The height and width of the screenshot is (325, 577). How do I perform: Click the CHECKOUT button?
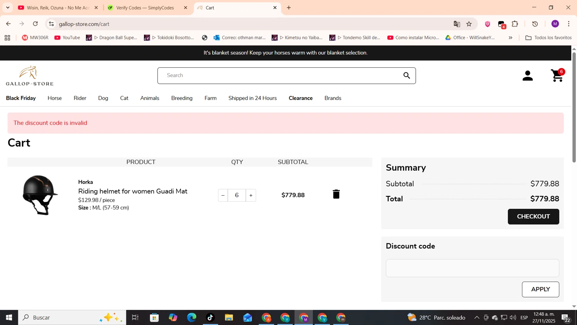(533, 216)
